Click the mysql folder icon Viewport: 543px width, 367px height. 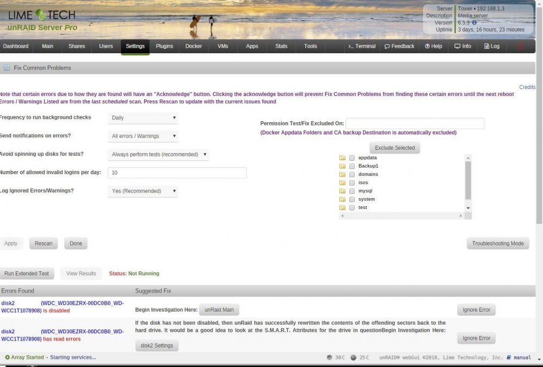[x=342, y=191]
